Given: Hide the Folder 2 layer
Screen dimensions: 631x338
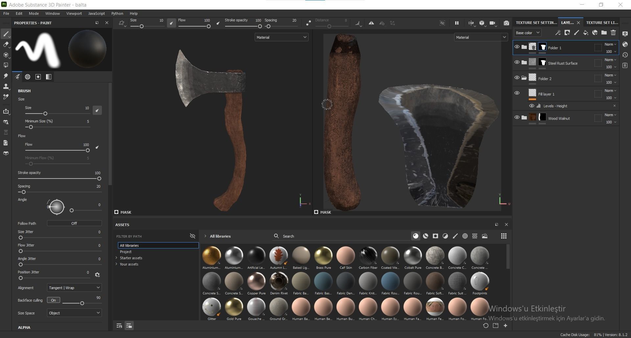Looking at the screenshot, I should point(517,78).
